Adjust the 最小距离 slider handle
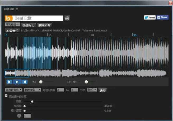The height and width of the screenshot is (121, 173). [25, 111]
